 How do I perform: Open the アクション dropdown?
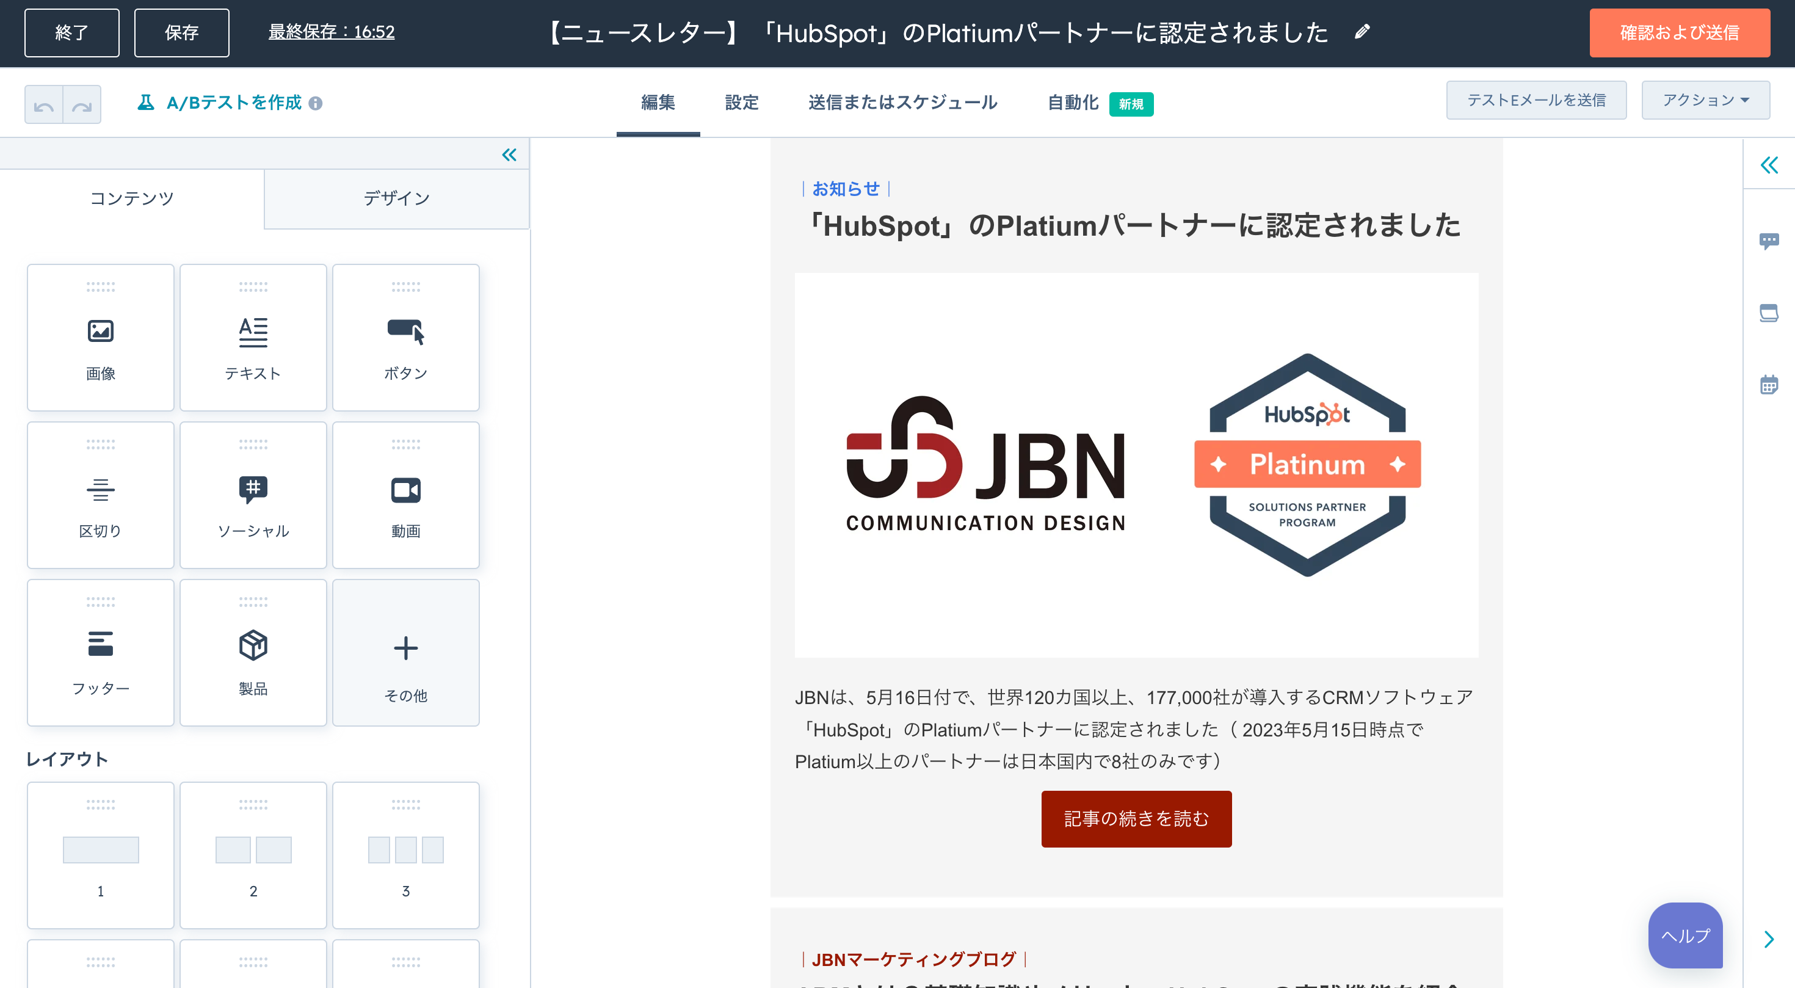tap(1705, 100)
